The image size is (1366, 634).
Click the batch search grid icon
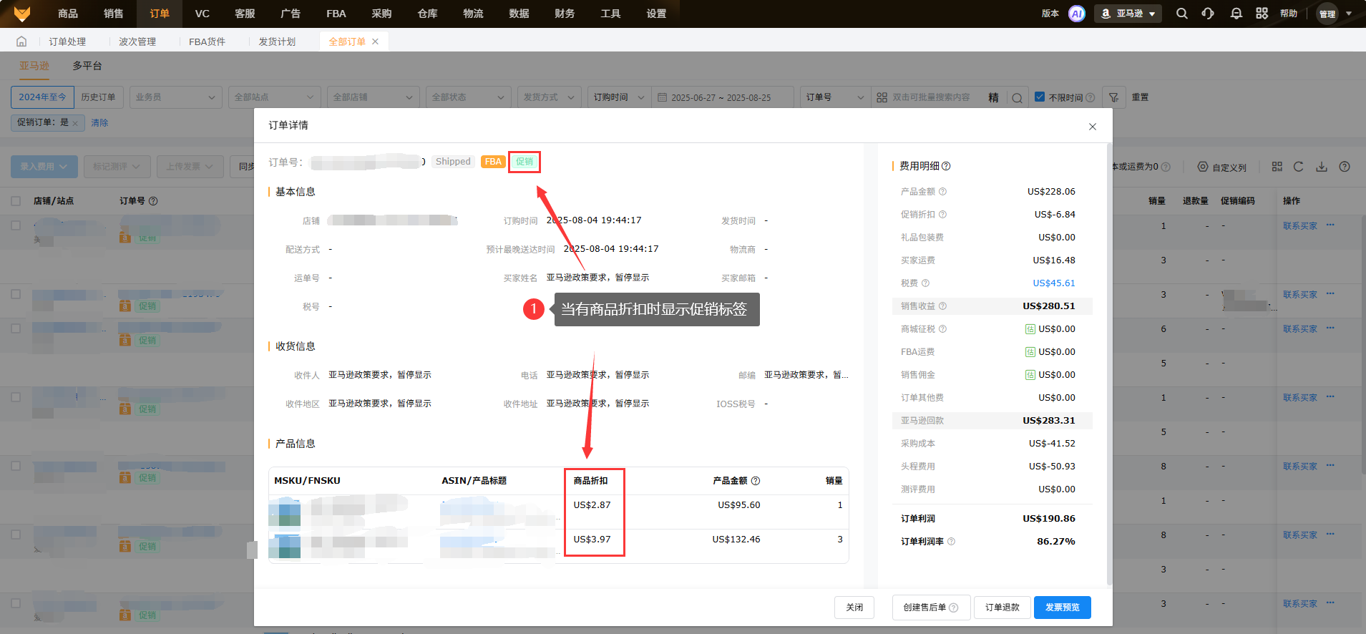[882, 97]
